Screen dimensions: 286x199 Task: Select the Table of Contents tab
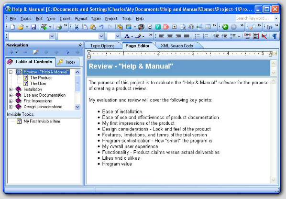(30, 62)
